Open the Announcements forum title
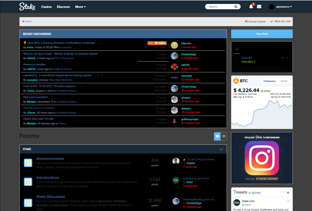 [50, 158]
